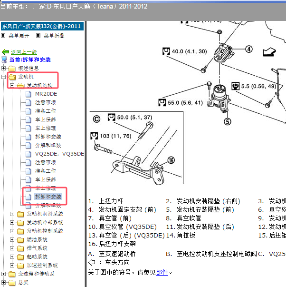The image size is (286, 287).
Task: Click the 加速控制系统 folder icon
Action: [20, 266]
